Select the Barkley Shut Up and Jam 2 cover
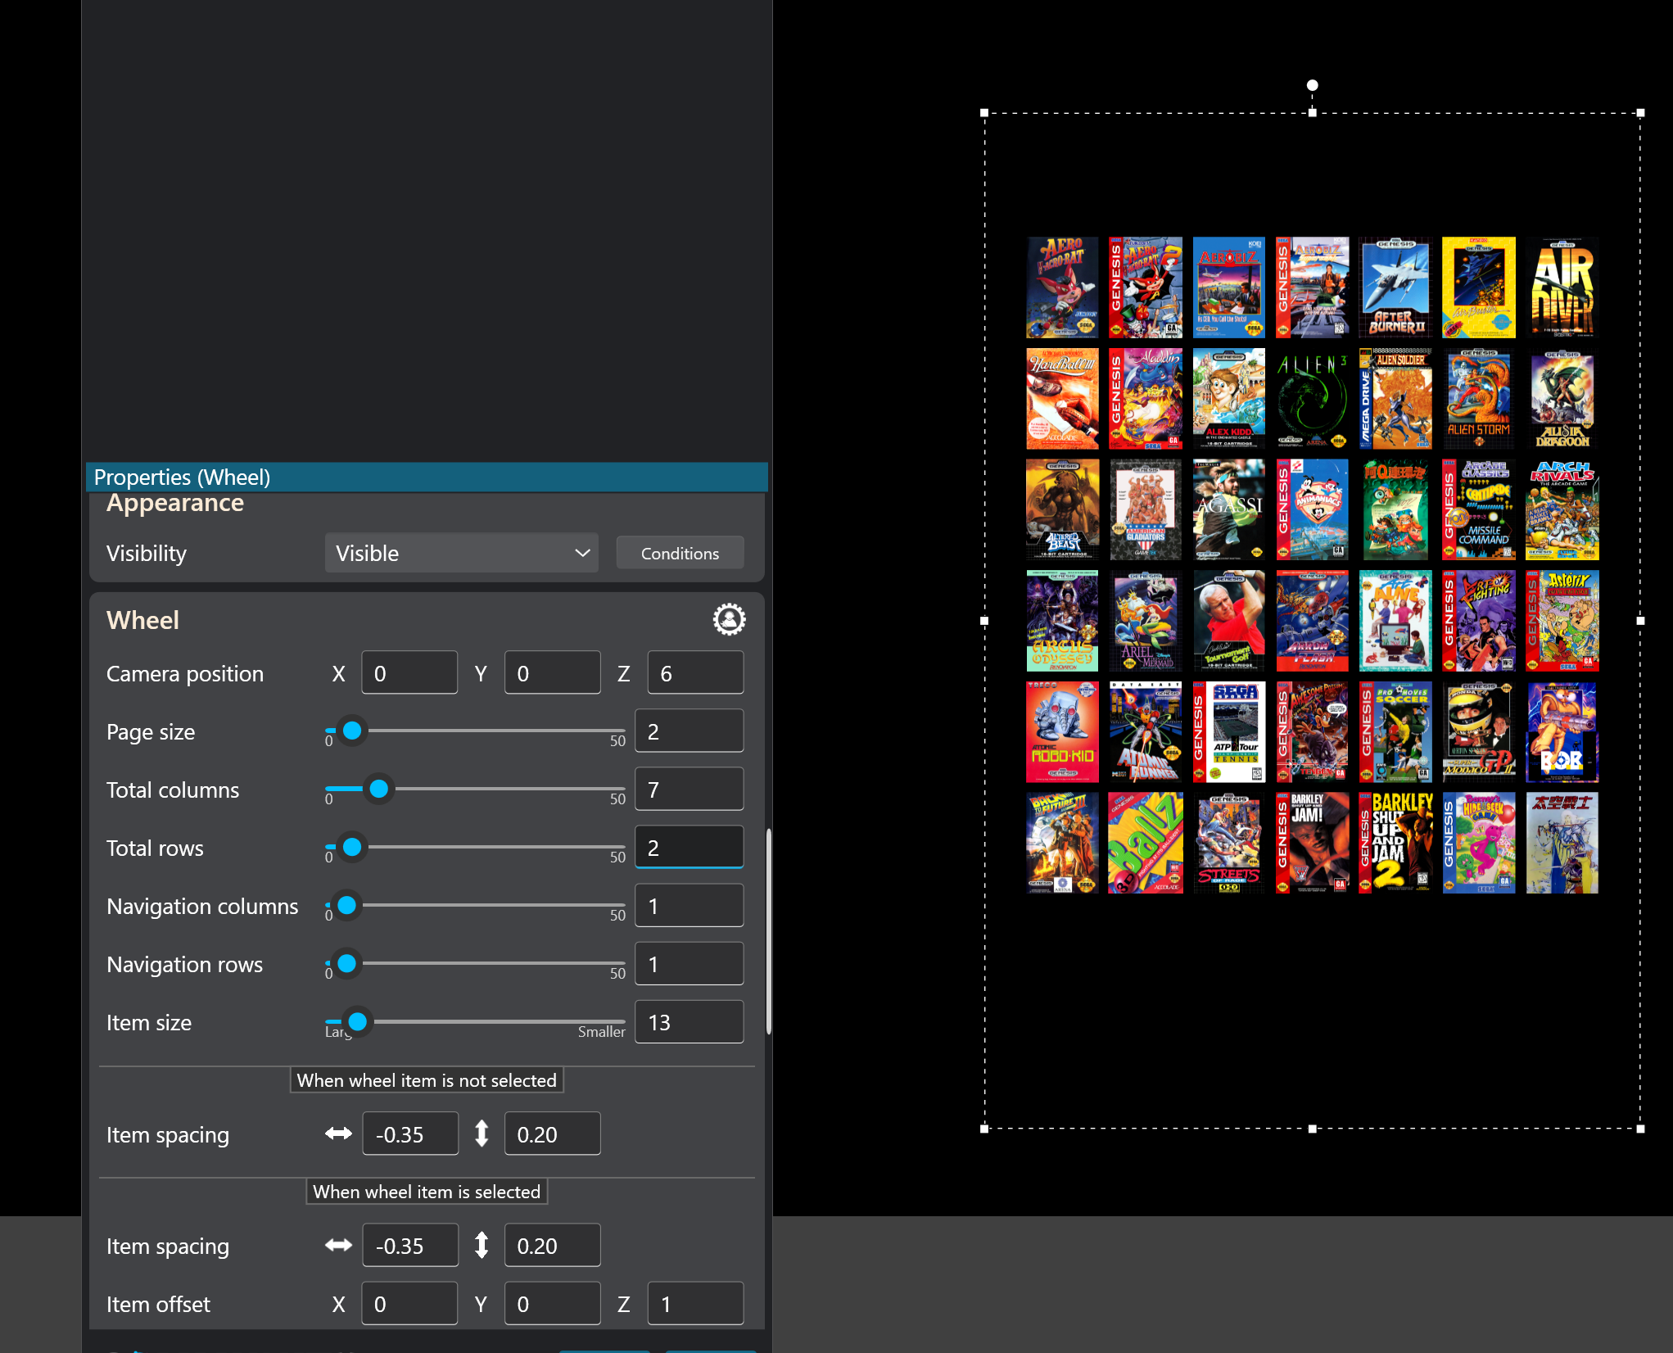The height and width of the screenshot is (1353, 1673). pyautogui.click(x=1395, y=843)
